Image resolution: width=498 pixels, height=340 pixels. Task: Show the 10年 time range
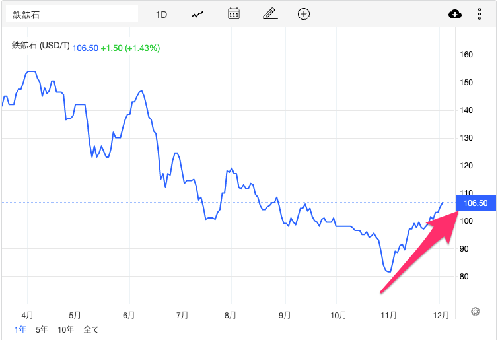point(65,329)
